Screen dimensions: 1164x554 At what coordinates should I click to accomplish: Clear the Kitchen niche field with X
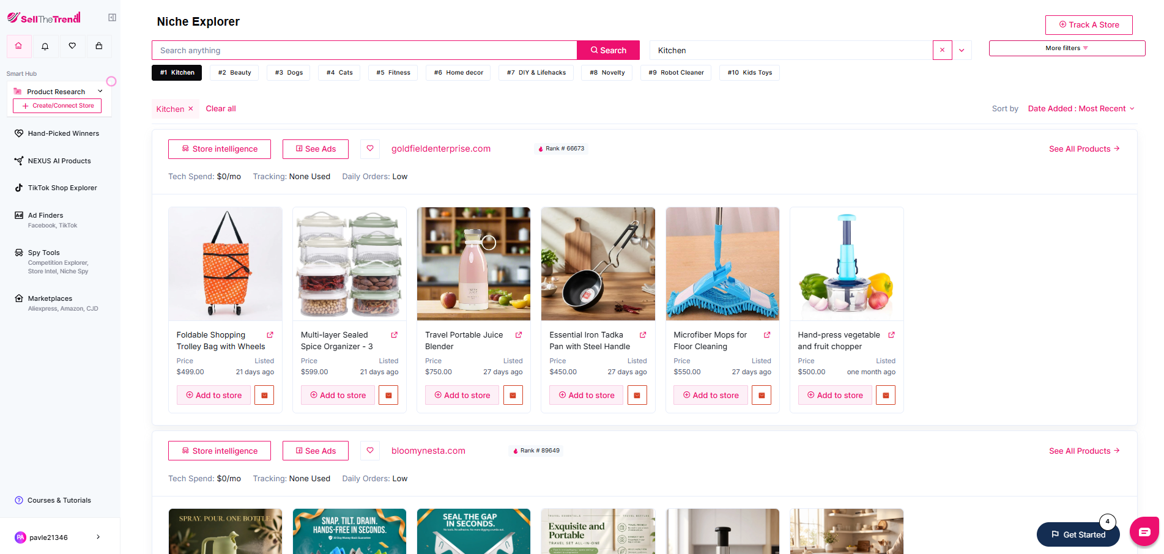(x=942, y=50)
